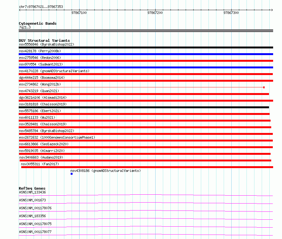
Task: Click the red bar under nsv5485784
Action: (146, 134)
